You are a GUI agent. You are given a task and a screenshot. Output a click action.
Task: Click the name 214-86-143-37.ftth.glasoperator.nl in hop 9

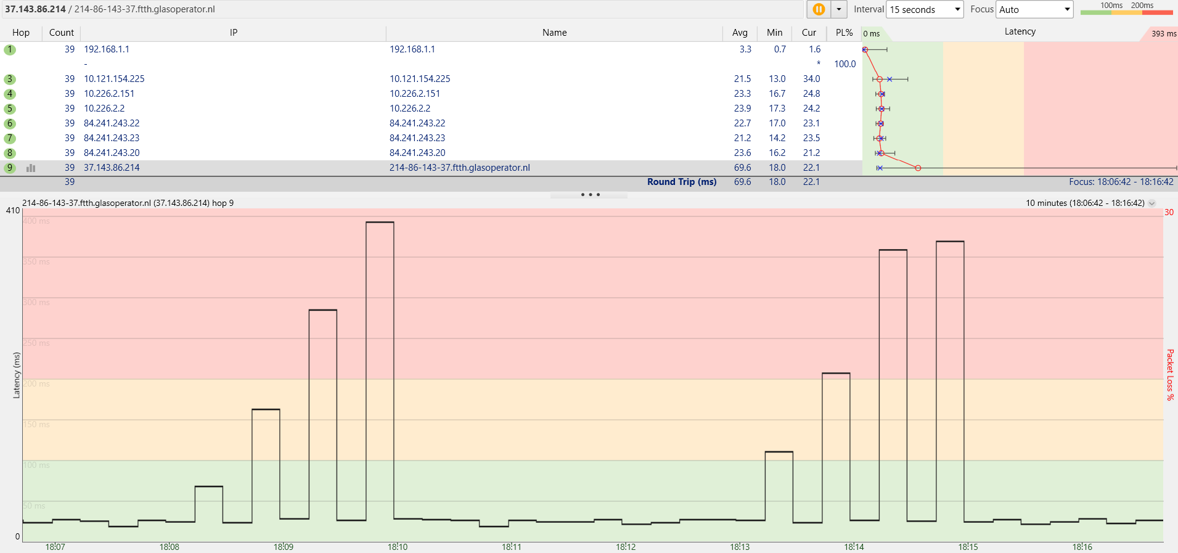pyautogui.click(x=460, y=168)
